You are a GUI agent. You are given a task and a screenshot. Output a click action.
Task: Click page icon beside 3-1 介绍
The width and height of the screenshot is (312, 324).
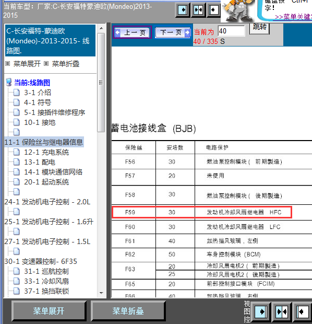[17, 92]
